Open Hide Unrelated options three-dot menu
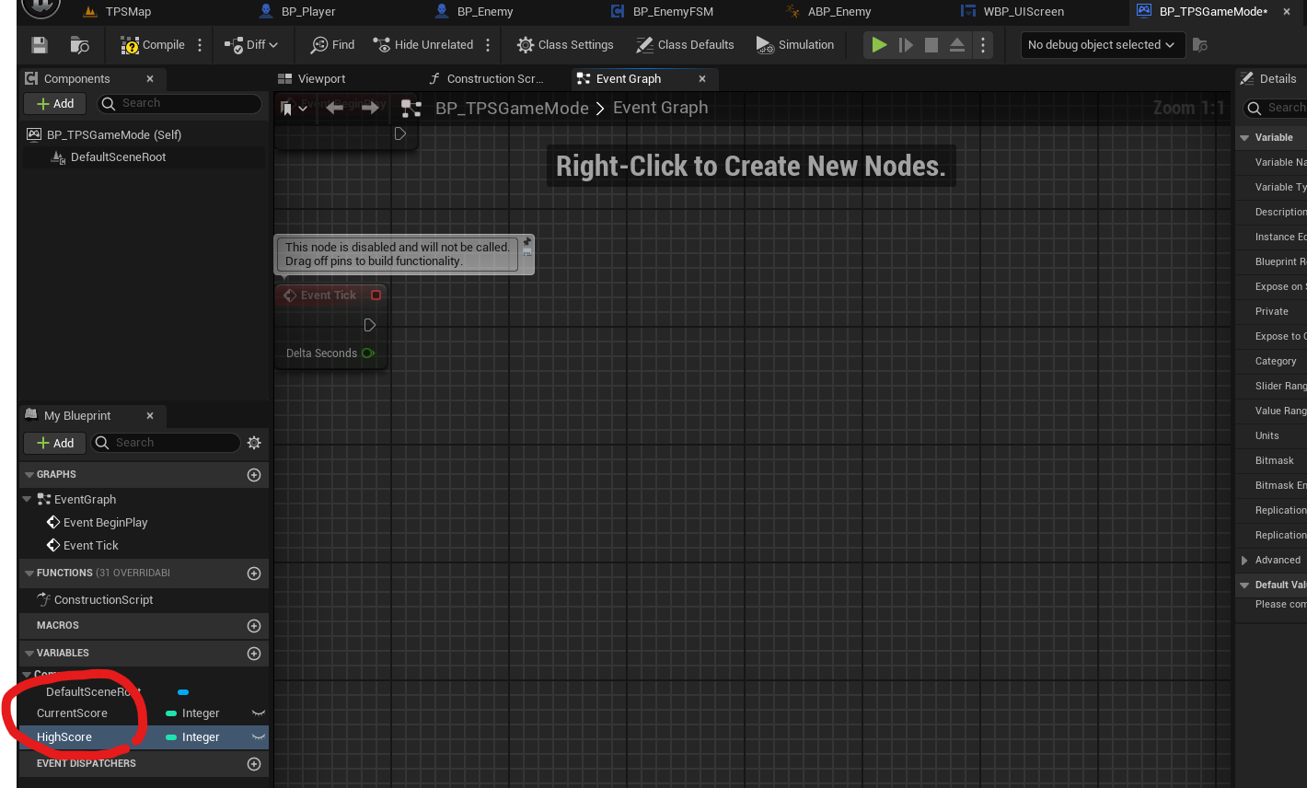This screenshot has height=788, width=1307. (x=488, y=45)
